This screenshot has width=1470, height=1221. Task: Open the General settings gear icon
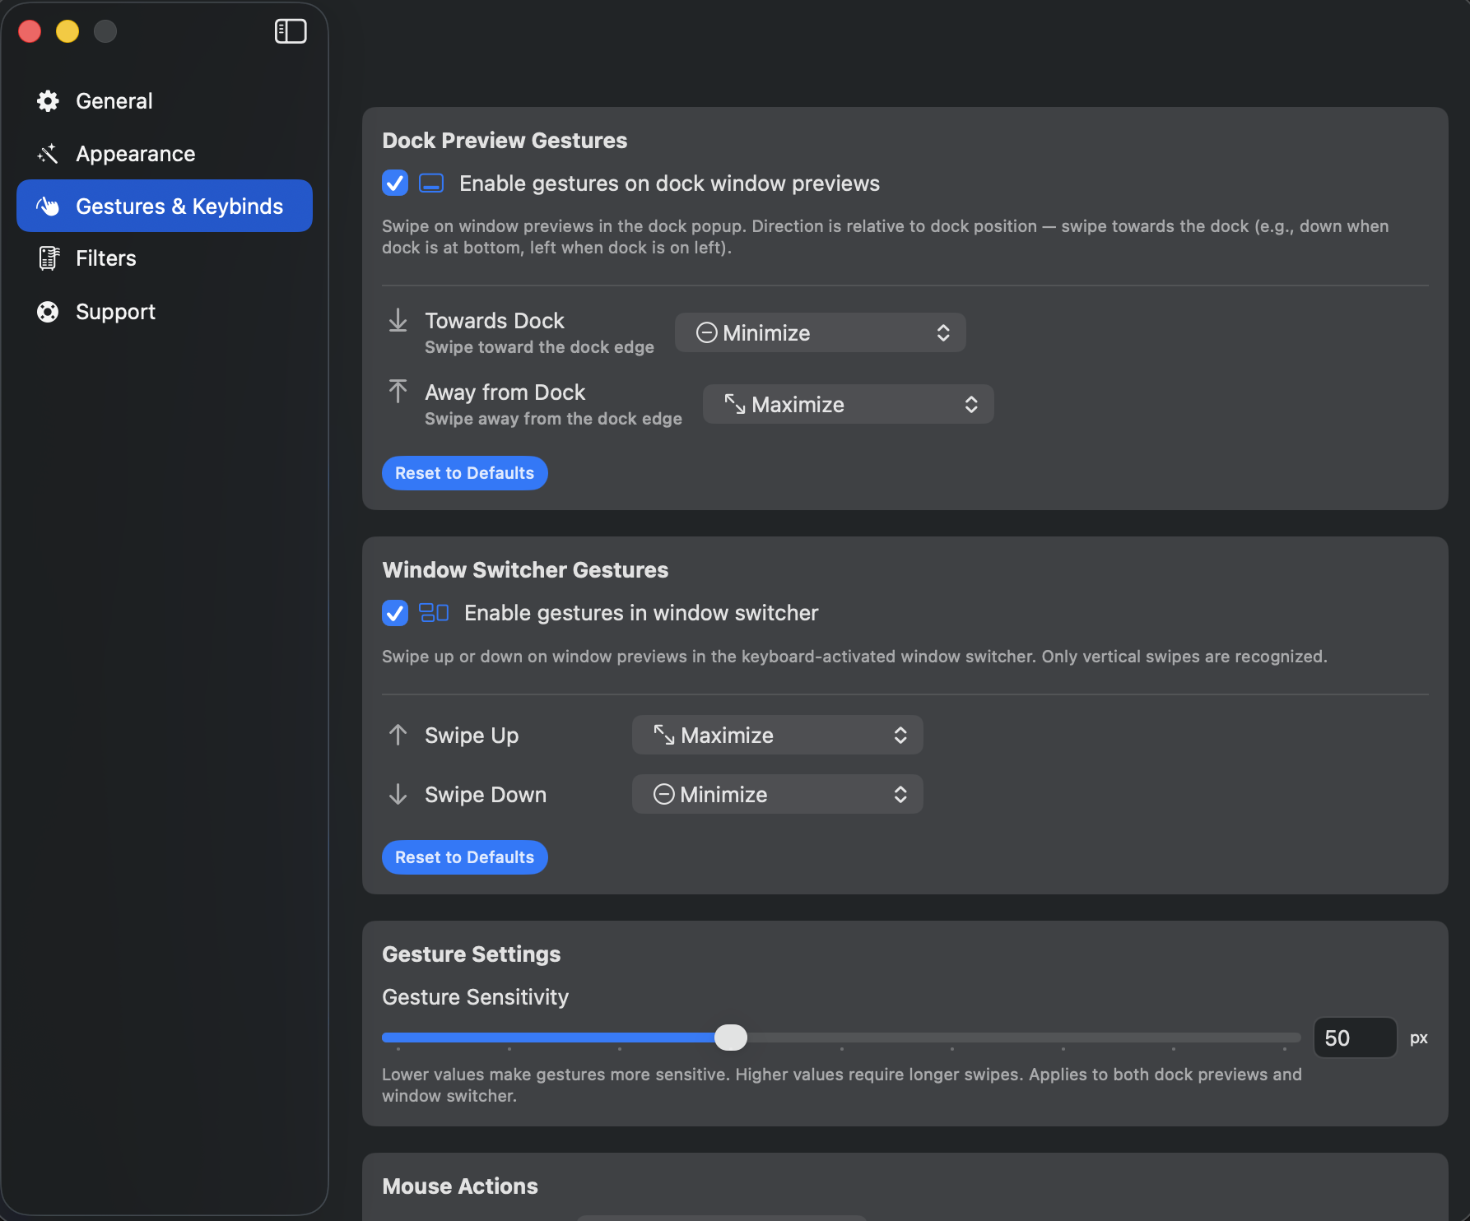point(47,100)
